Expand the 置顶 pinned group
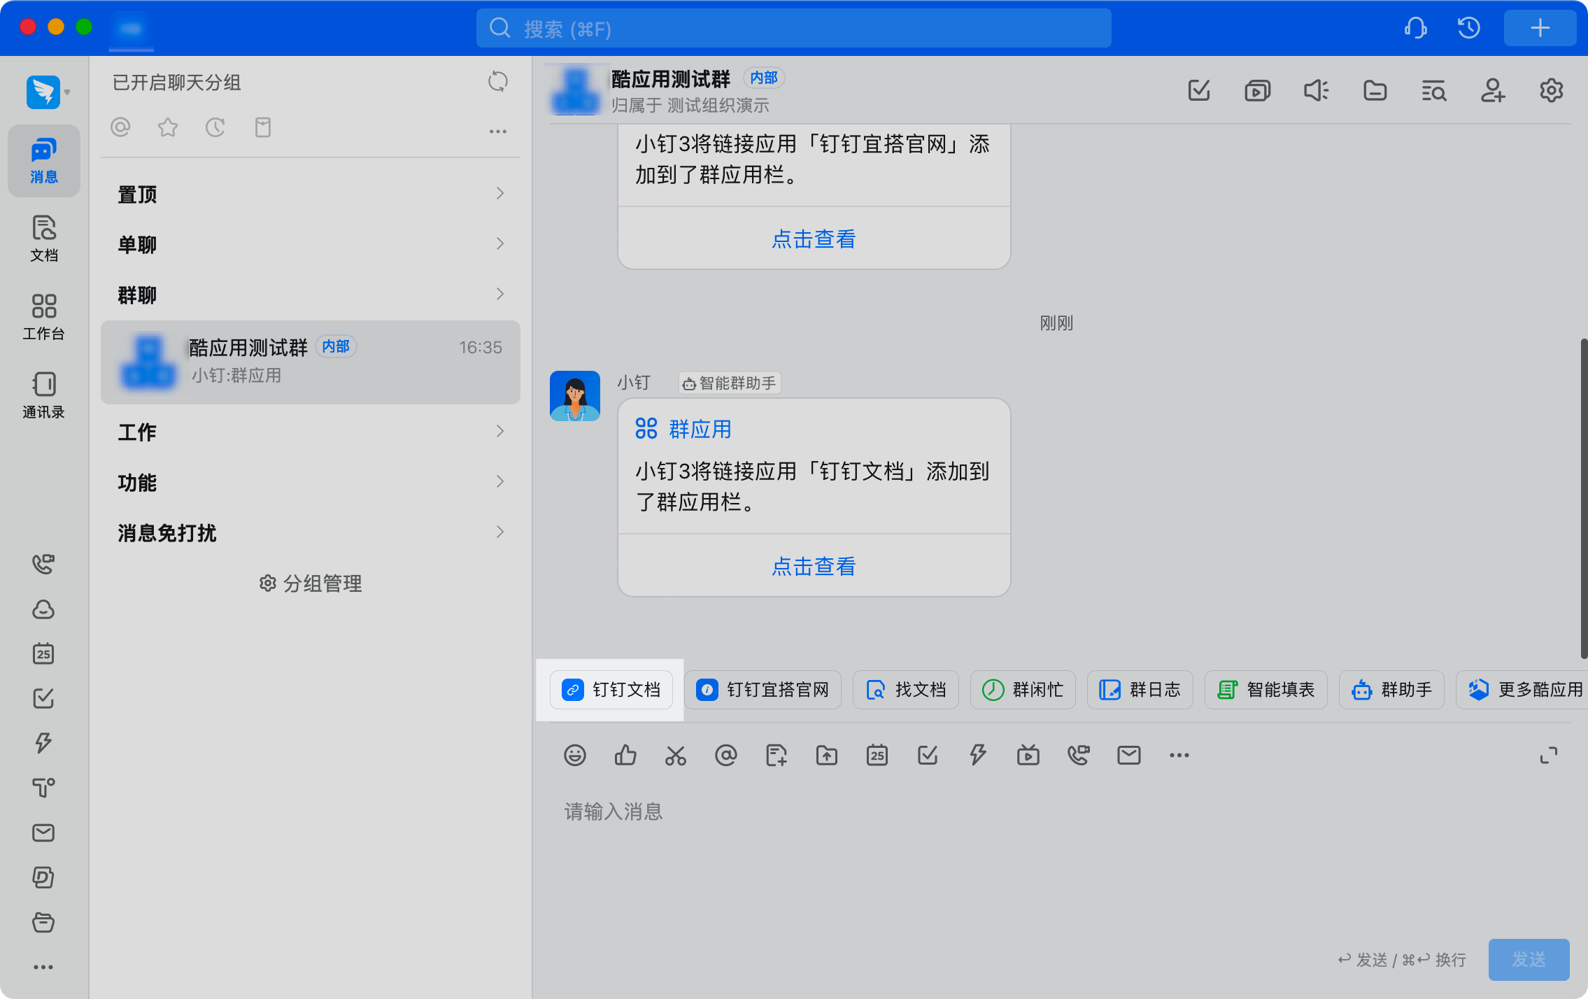Image resolution: width=1588 pixels, height=999 pixels. [x=311, y=194]
